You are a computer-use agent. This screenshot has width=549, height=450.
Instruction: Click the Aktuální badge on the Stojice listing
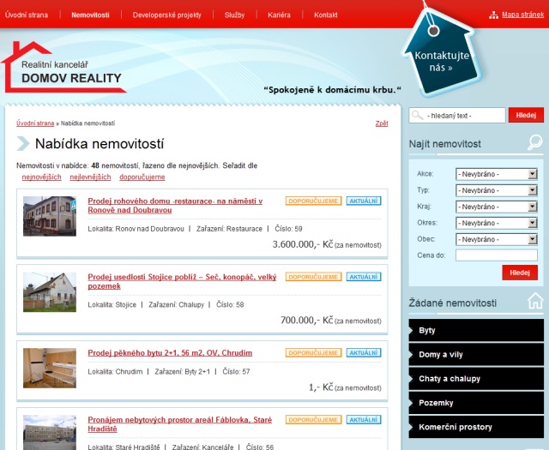(364, 277)
